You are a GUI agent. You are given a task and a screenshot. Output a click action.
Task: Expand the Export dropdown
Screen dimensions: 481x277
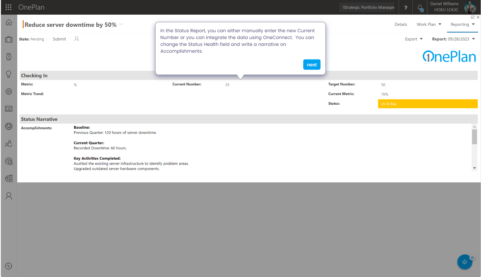(x=414, y=39)
